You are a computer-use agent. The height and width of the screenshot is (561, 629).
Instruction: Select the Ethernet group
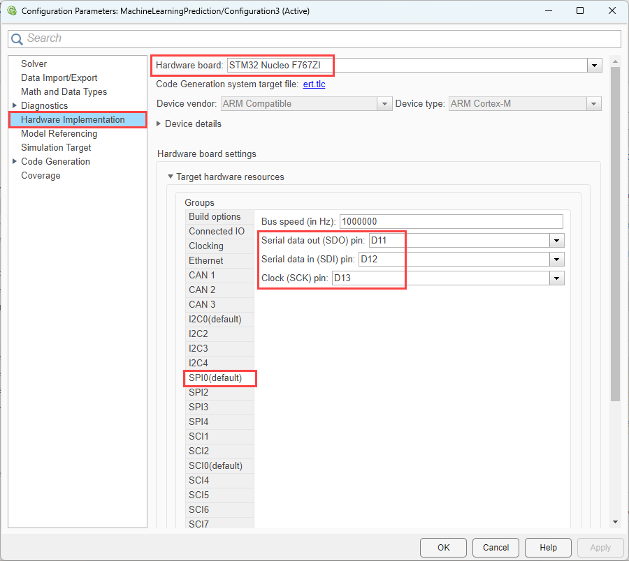click(205, 260)
